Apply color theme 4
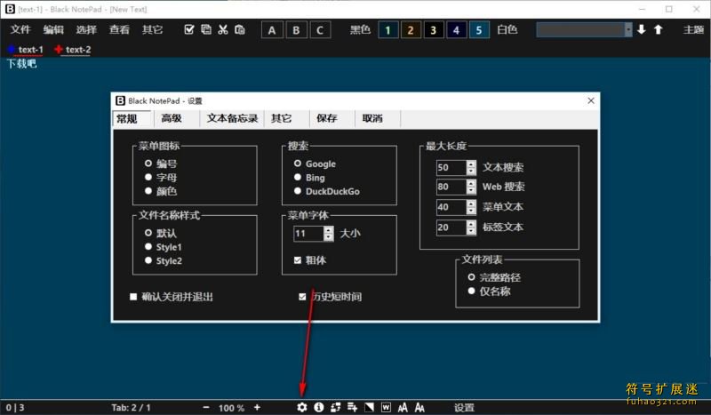This screenshot has height=415, width=711. 456,30
